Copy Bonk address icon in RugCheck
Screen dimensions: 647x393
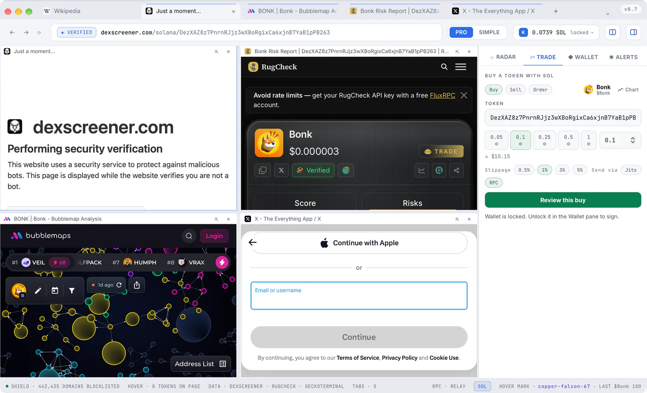(x=263, y=171)
